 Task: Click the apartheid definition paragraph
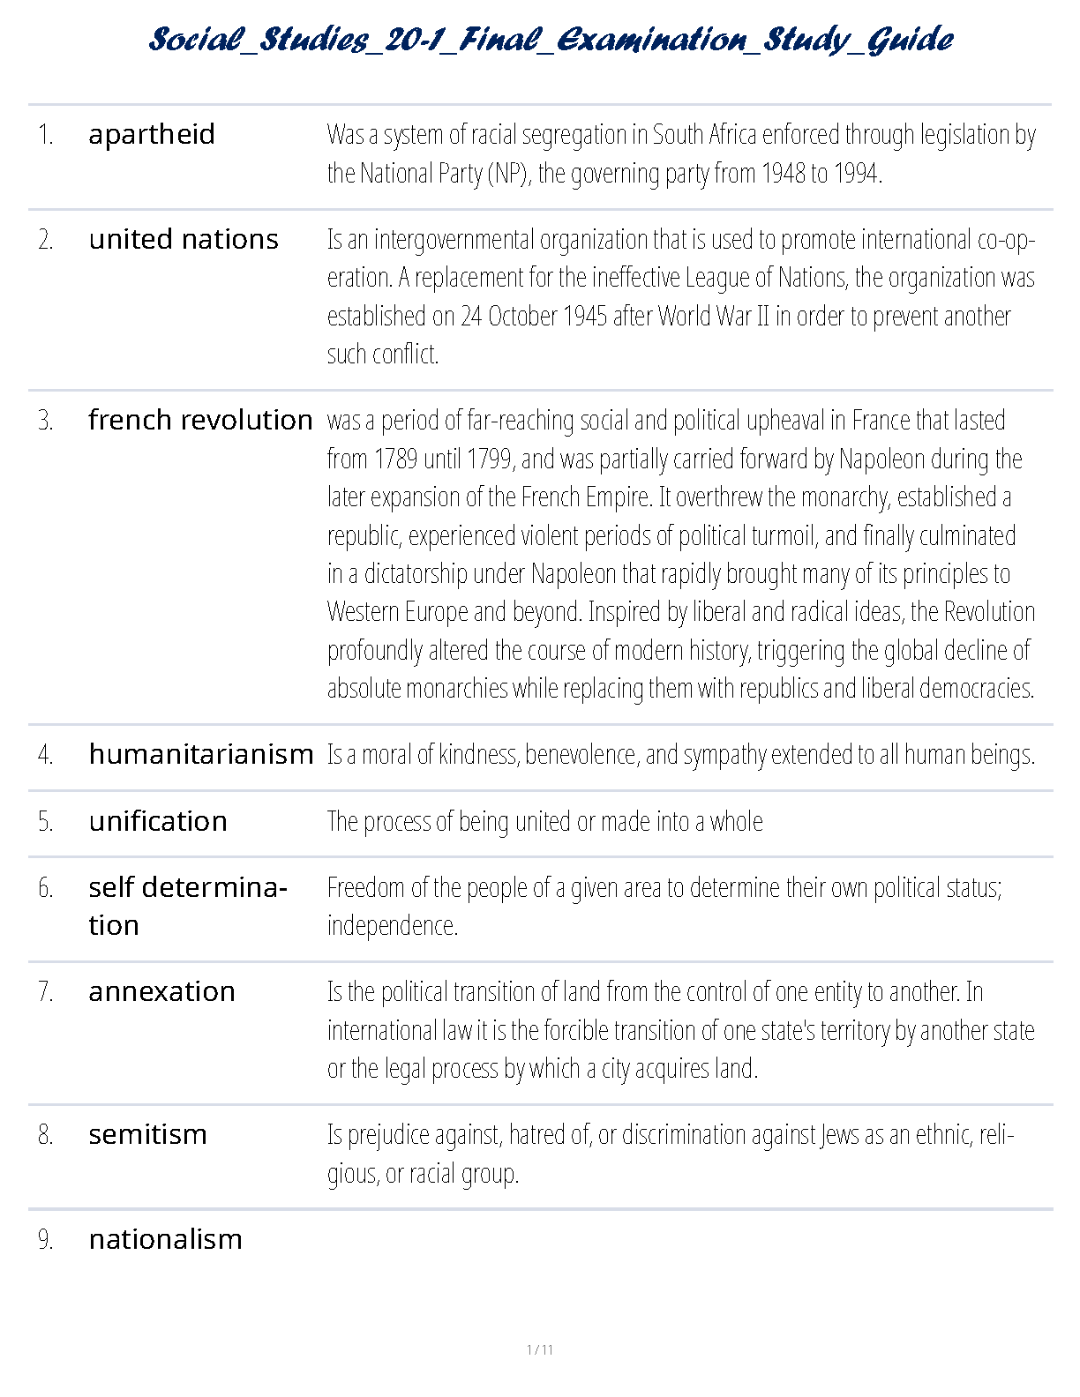click(680, 153)
